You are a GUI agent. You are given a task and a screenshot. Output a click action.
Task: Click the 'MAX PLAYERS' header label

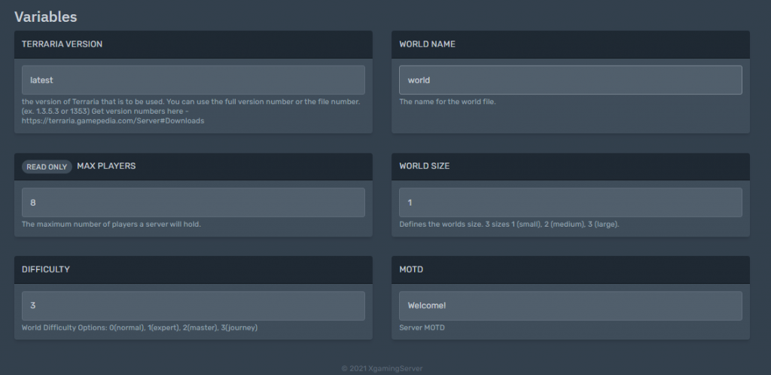pyautogui.click(x=106, y=166)
